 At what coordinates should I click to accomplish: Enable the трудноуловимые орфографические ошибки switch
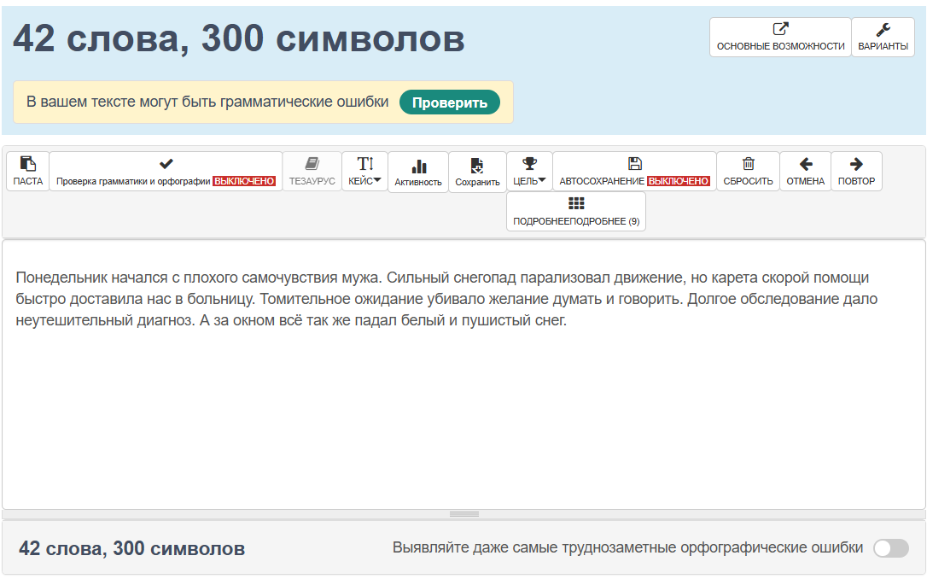coord(891,548)
